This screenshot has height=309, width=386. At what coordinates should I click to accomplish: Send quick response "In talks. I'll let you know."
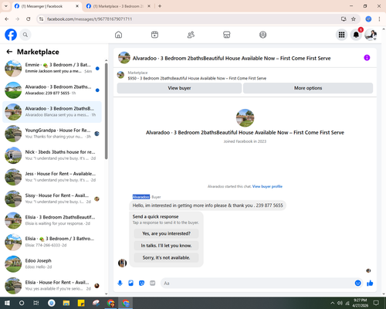point(166,246)
